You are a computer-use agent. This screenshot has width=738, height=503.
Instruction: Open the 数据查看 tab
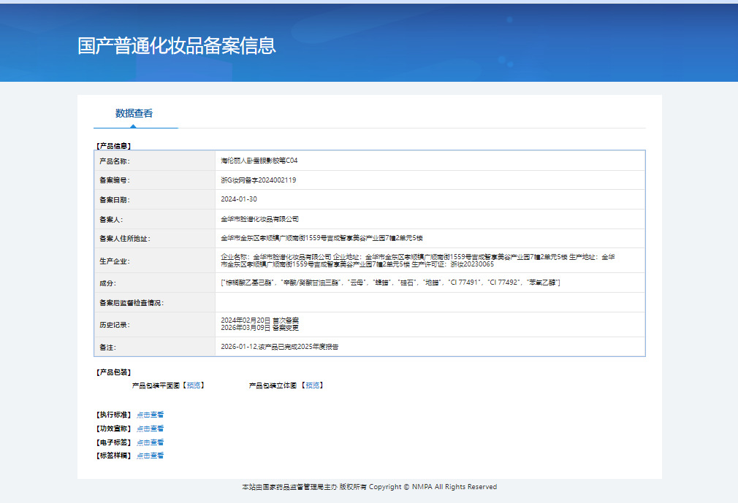pyautogui.click(x=134, y=113)
